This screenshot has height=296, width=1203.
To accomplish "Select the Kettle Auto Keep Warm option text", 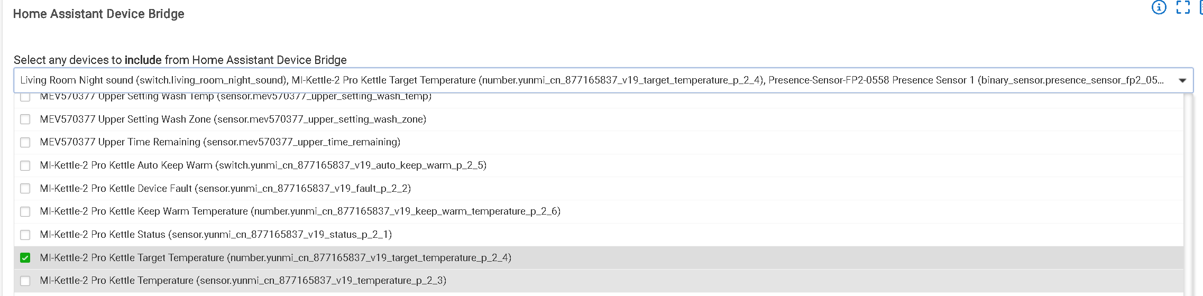I will point(263,165).
